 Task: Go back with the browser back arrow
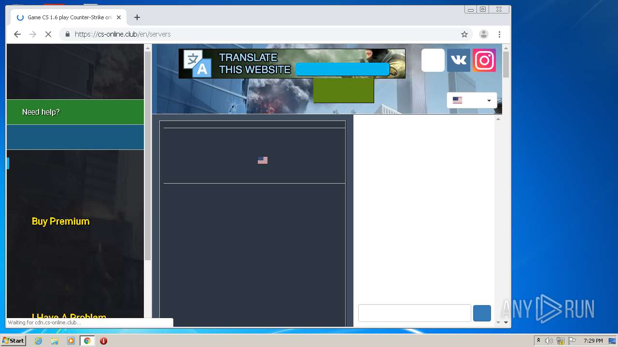pos(17,34)
